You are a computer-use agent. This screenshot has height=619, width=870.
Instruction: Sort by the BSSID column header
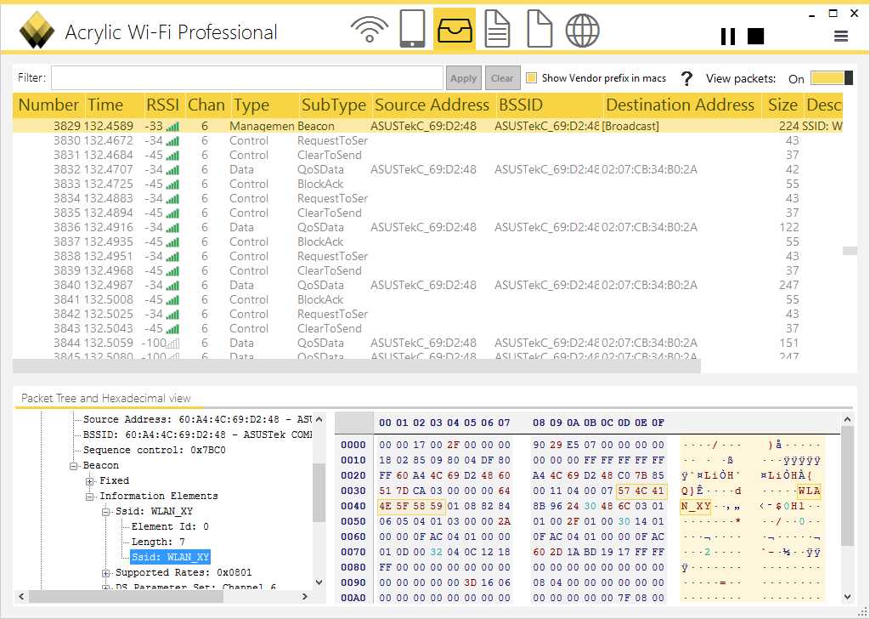pyautogui.click(x=550, y=105)
